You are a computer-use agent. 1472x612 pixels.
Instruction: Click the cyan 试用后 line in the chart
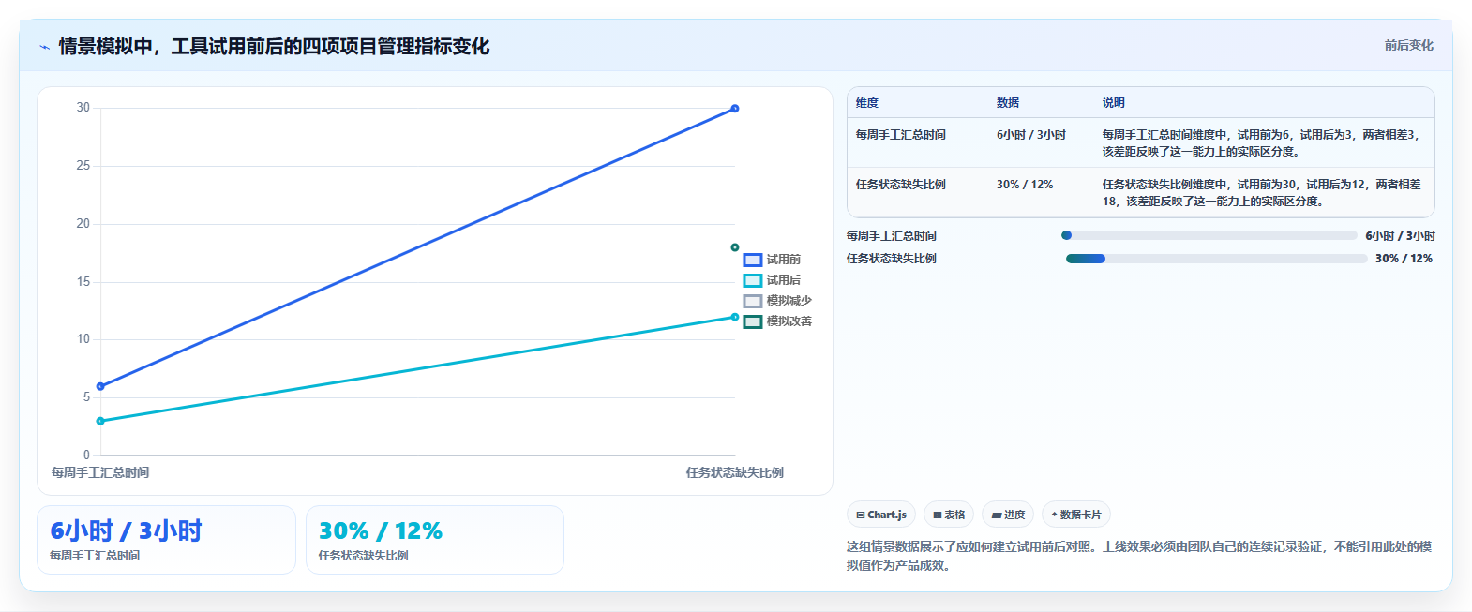(417, 369)
